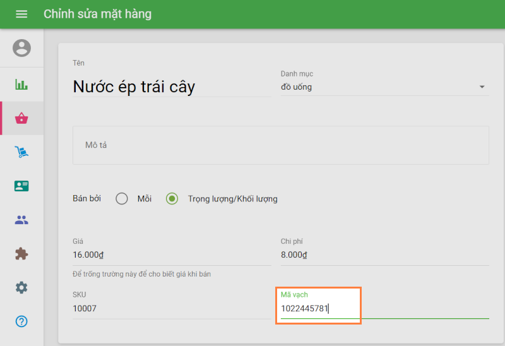This screenshot has height=346, width=505.
Task: Go to customers people icon
Action: click(x=21, y=220)
